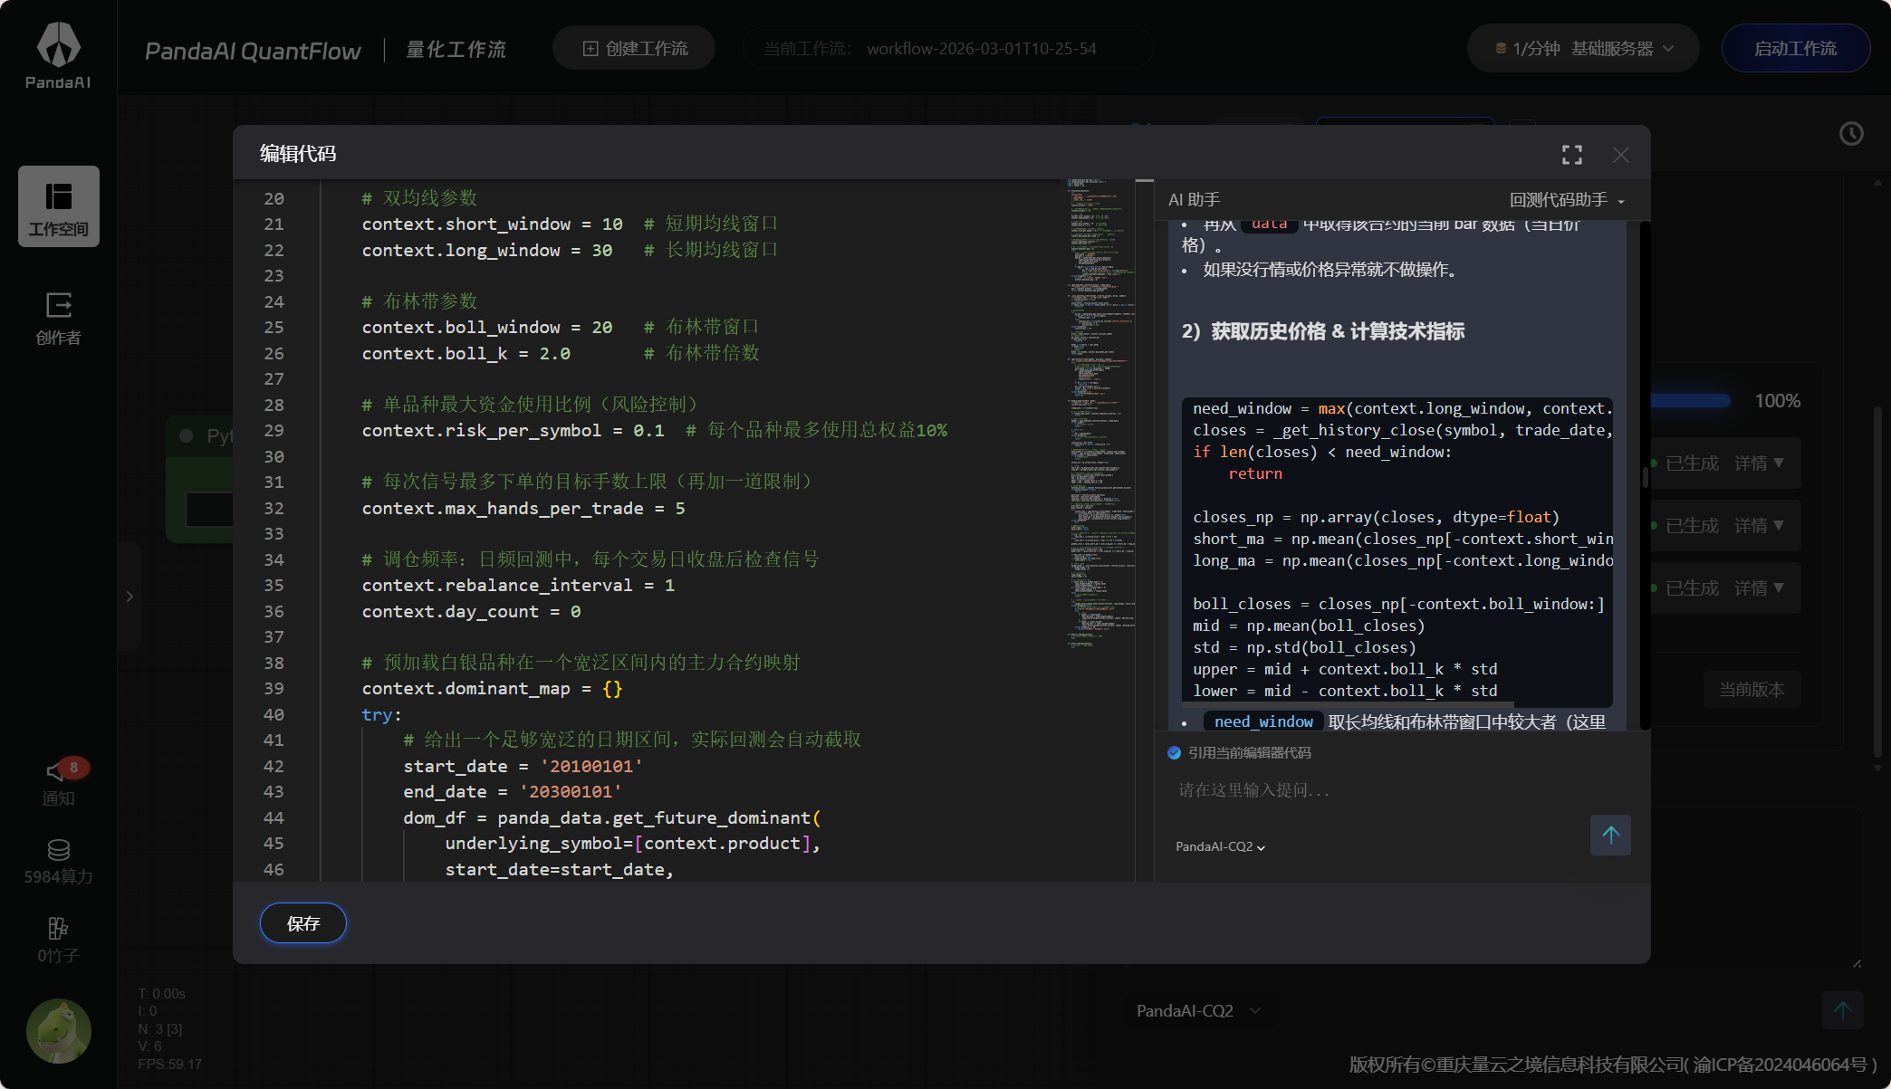Click the context.risk_per_symbol = 0.1 line
Image resolution: width=1891 pixels, height=1089 pixels.
[513, 431]
